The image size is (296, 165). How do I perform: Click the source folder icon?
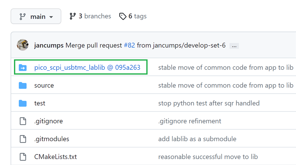23,85
